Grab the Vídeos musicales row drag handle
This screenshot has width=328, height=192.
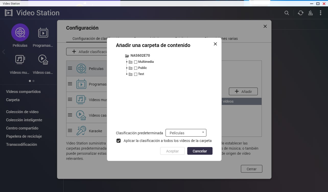point(70,100)
